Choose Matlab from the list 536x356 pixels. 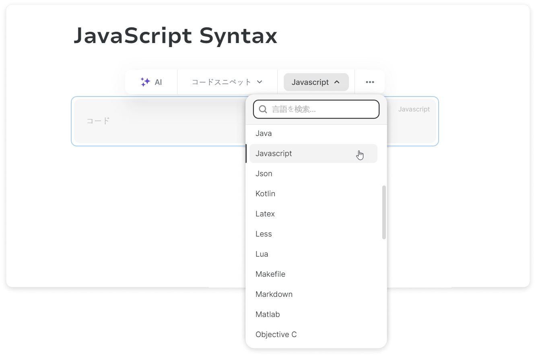tap(313, 315)
